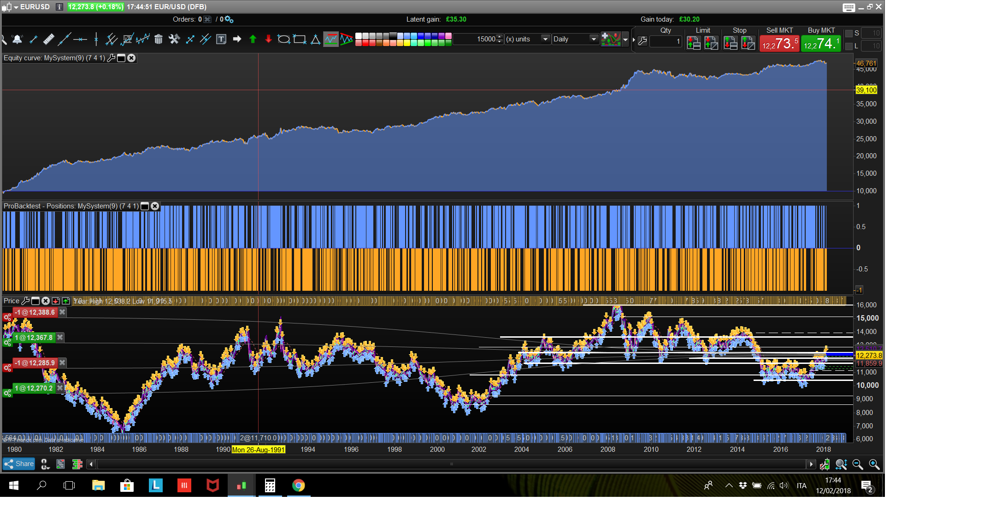
Task: Select the text annotation tool
Action: (x=221, y=39)
